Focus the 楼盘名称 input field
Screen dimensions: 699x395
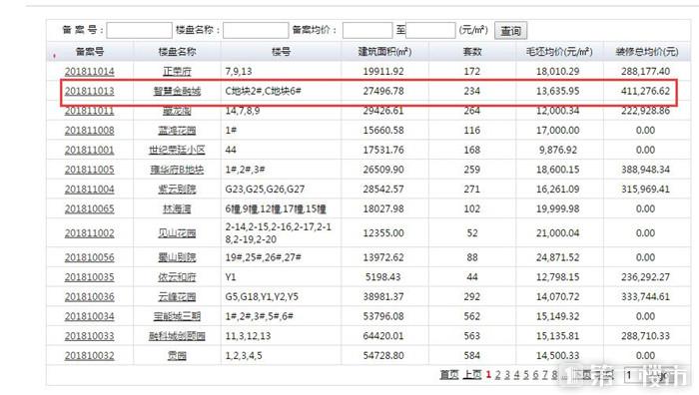[256, 30]
